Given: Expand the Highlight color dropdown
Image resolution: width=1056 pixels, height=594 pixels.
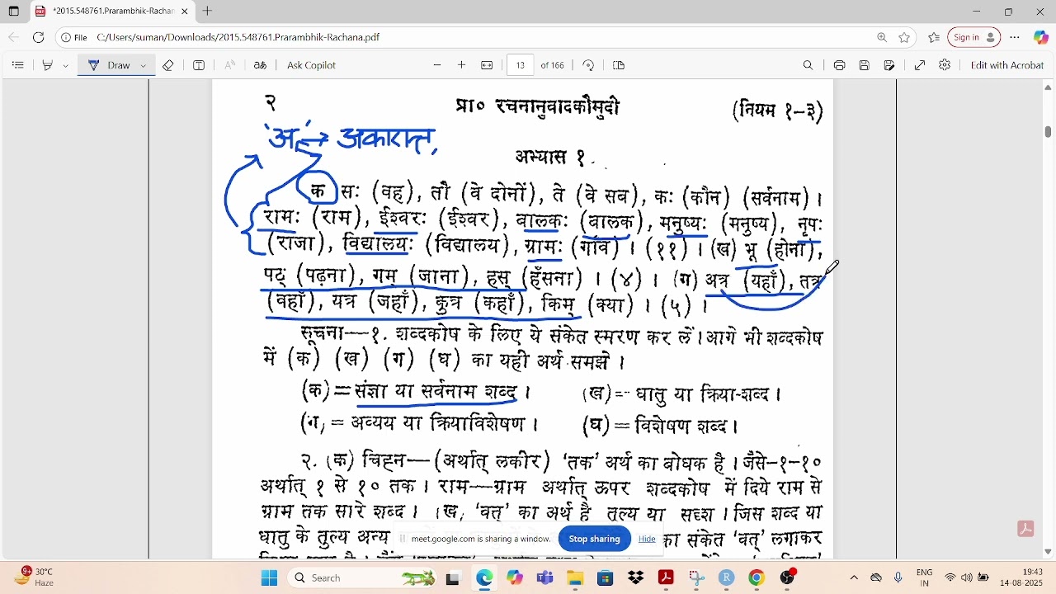Looking at the screenshot, I should 65,65.
